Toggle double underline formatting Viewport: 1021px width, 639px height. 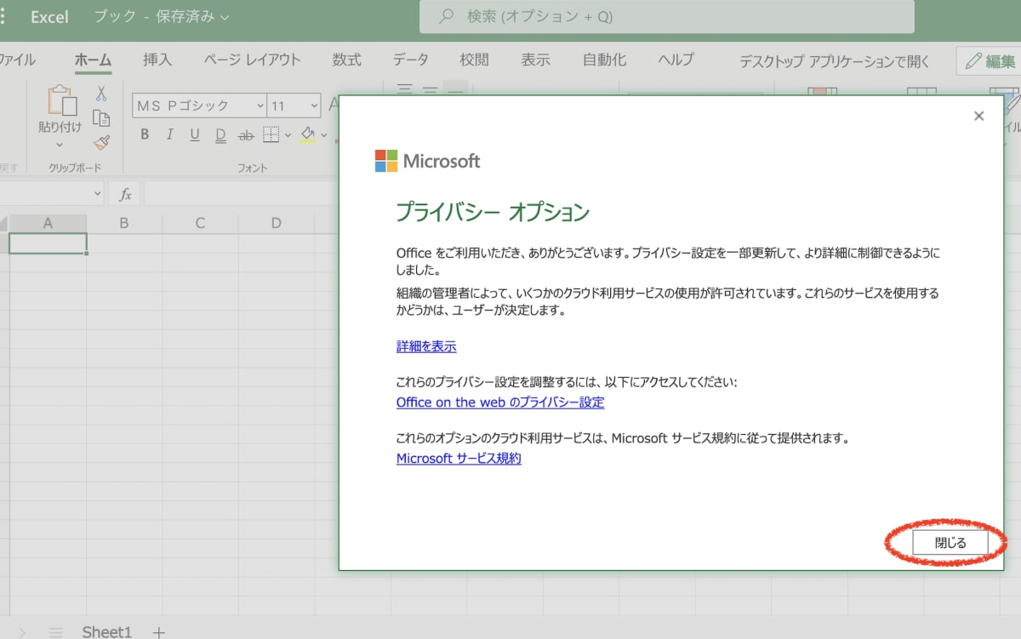pyautogui.click(x=220, y=134)
